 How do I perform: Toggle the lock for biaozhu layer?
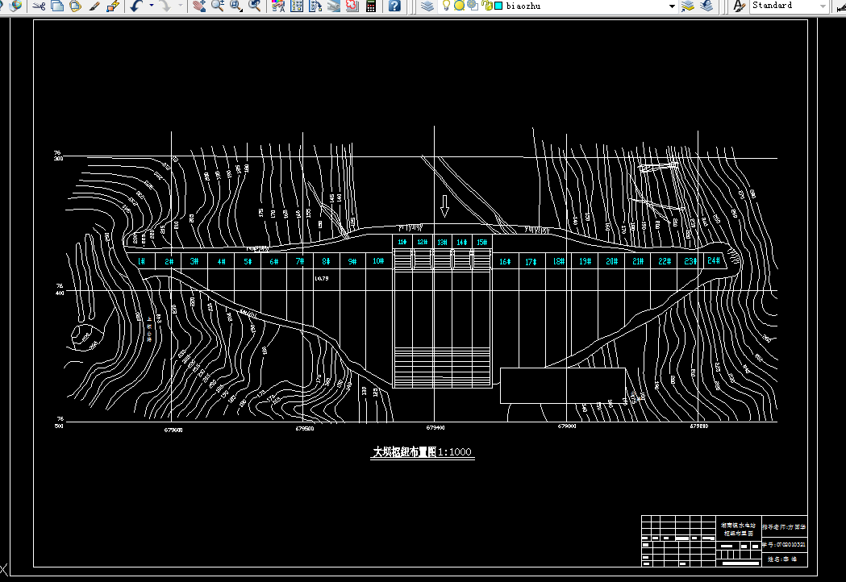(486, 6)
